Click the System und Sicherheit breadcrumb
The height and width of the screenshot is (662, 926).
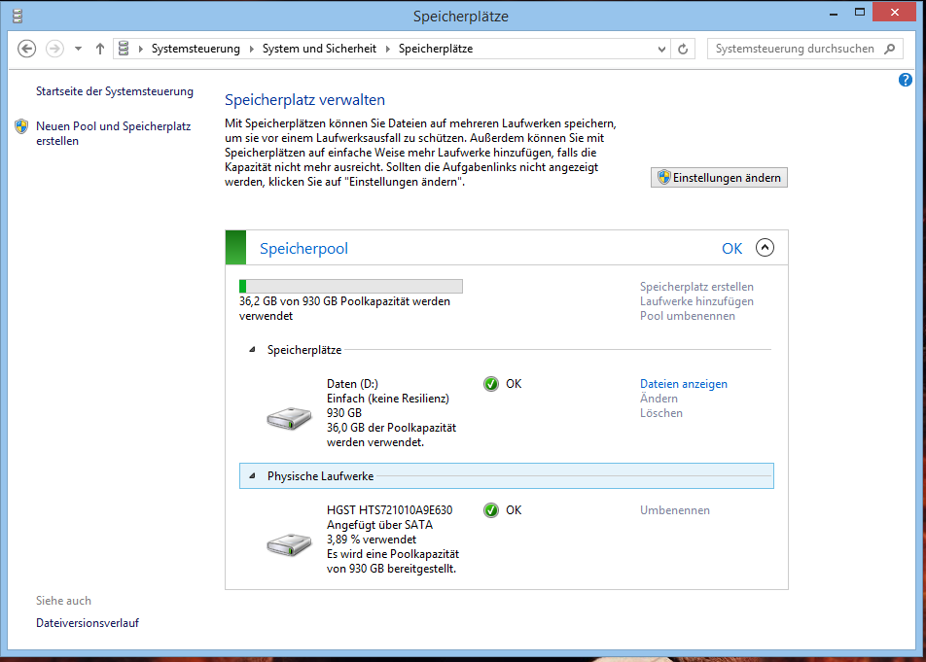[319, 49]
